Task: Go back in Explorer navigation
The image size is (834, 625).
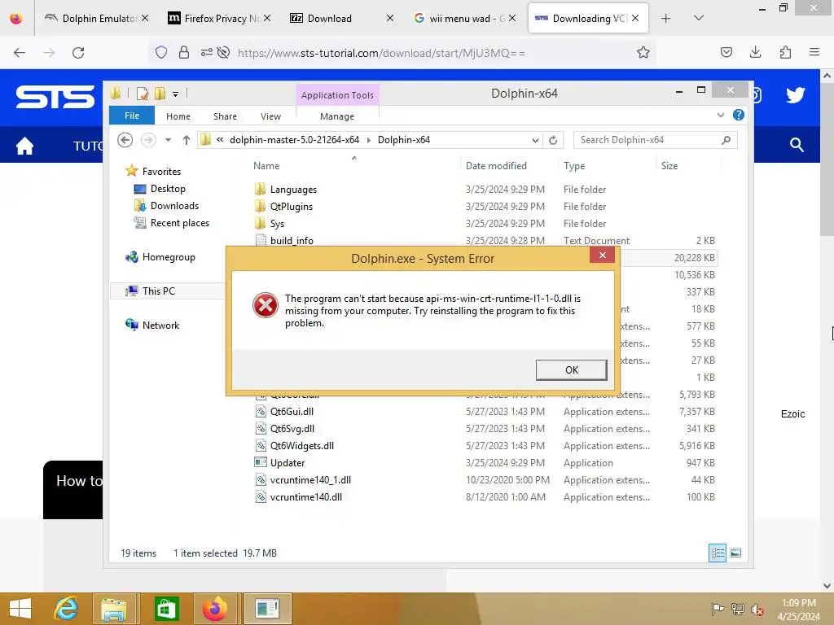Action: 125,140
